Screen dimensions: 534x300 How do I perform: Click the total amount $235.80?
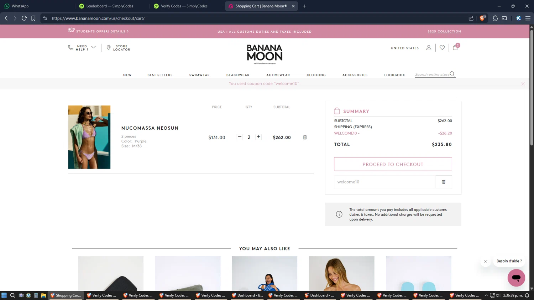[x=442, y=144]
